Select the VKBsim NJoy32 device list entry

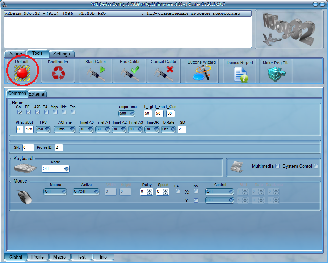click(128, 14)
